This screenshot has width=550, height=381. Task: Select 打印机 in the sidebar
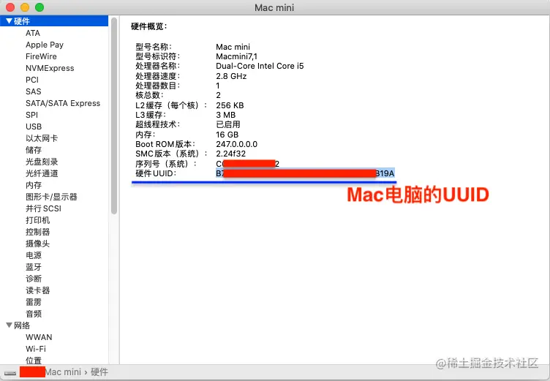(x=37, y=220)
